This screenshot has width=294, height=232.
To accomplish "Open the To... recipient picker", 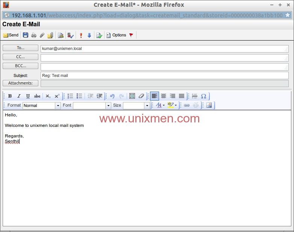I will [20, 48].
